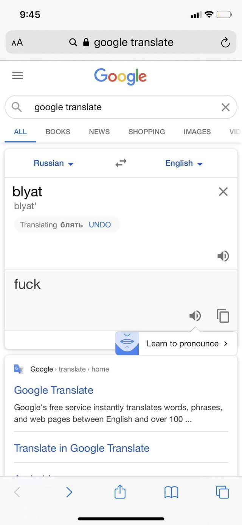
Task: Copy the translated text
Action: pyautogui.click(x=223, y=315)
